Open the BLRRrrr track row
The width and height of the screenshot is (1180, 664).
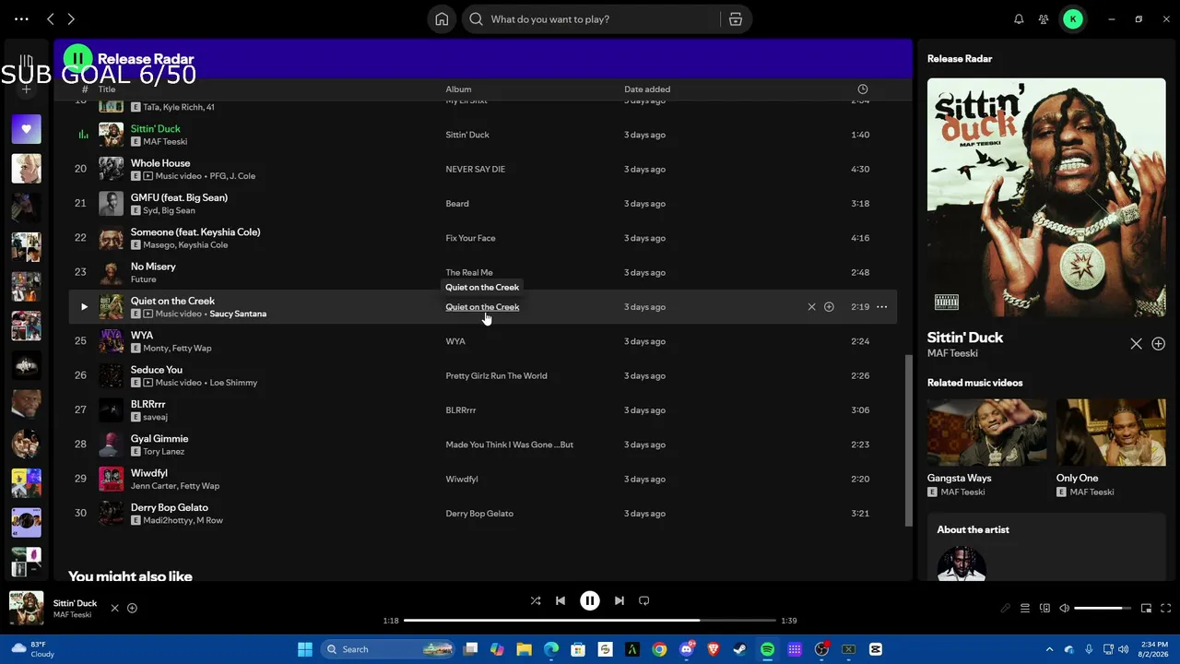pos(483,410)
